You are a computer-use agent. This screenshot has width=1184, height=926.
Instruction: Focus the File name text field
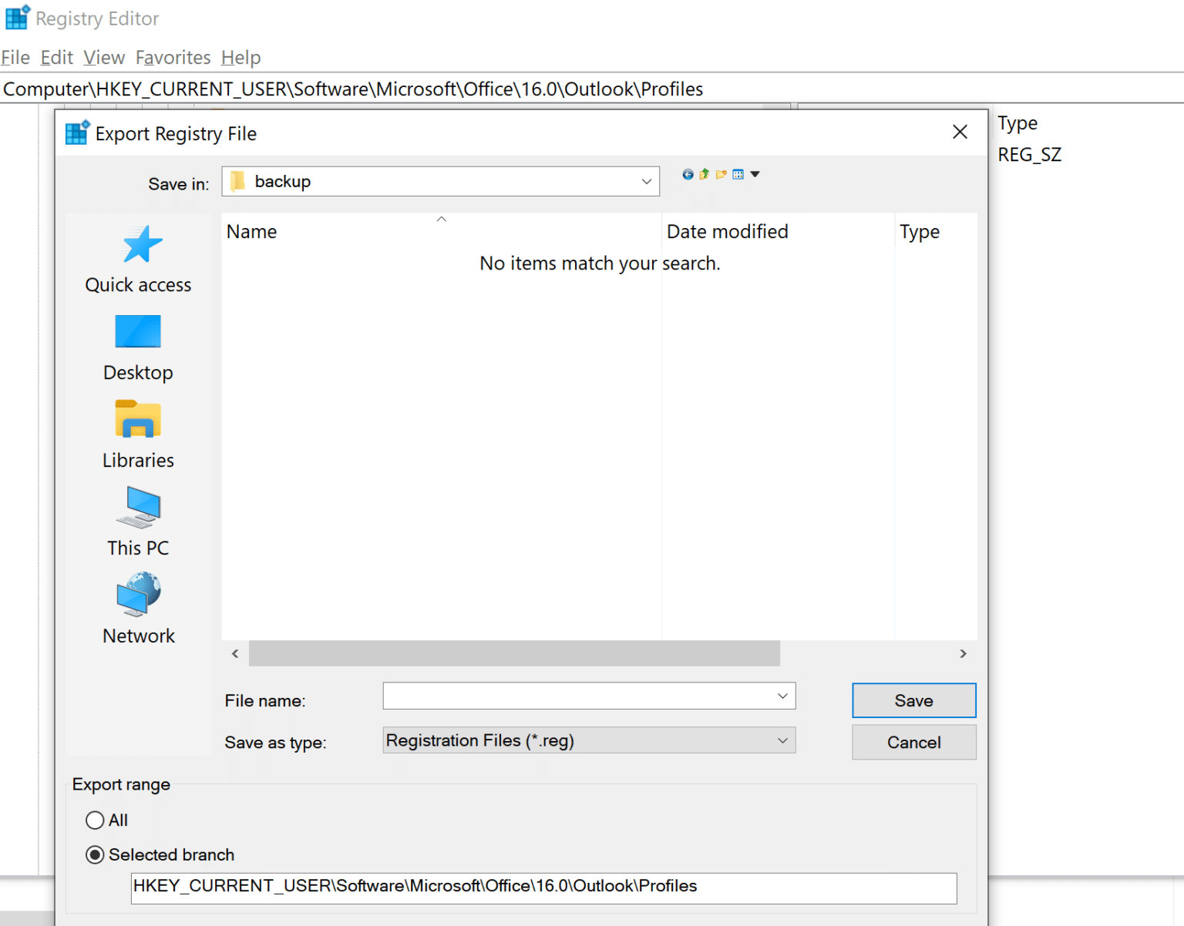tap(578, 696)
